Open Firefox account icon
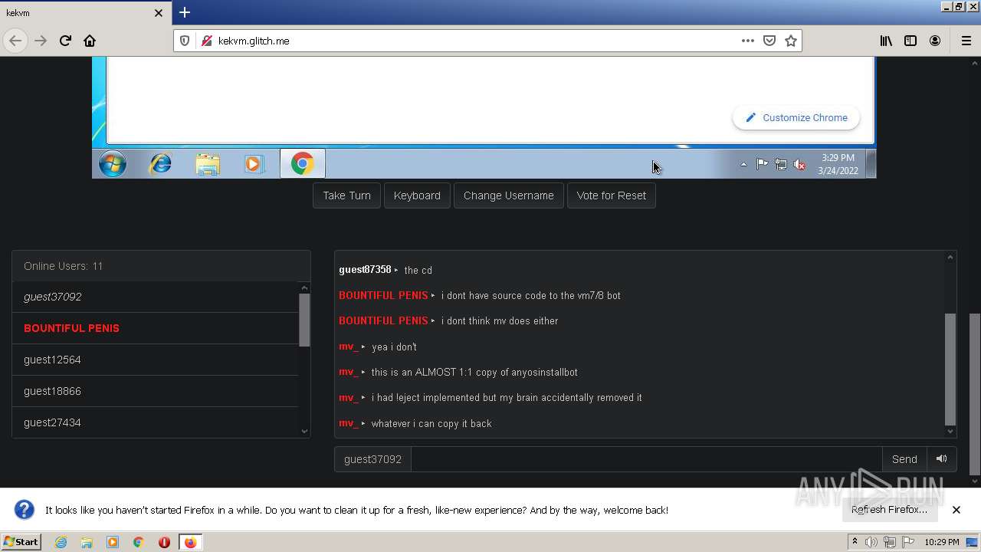This screenshot has width=981, height=552. pyautogui.click(x=935, y=41)
